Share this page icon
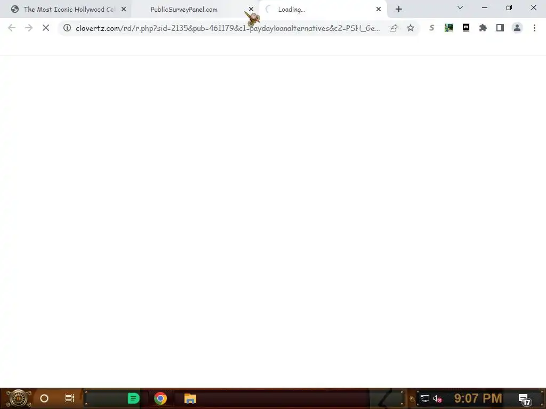 (x=394, y=28)
